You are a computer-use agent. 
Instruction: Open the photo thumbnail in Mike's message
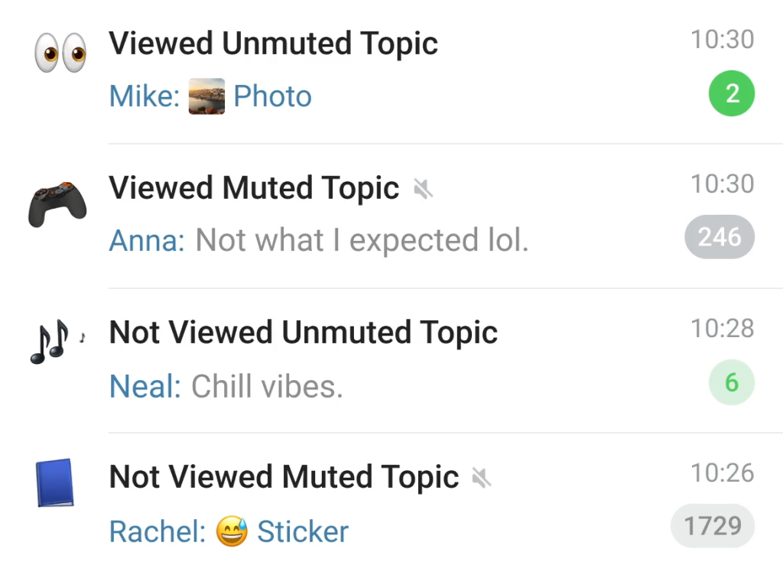click(x=207, y=96)
